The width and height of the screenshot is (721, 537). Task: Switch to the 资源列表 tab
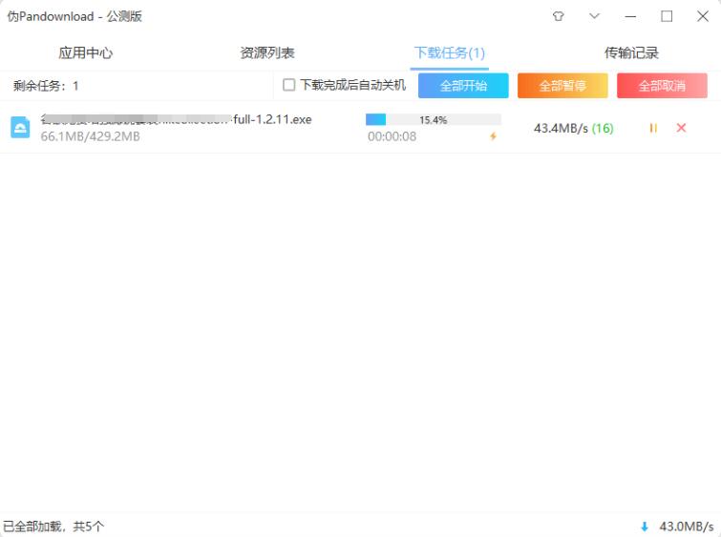coord(267,52)
